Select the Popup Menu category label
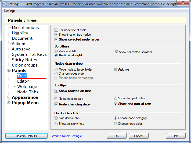Image resolution: width=191 pixels, height=143 pixels. [x=25, y=103]
